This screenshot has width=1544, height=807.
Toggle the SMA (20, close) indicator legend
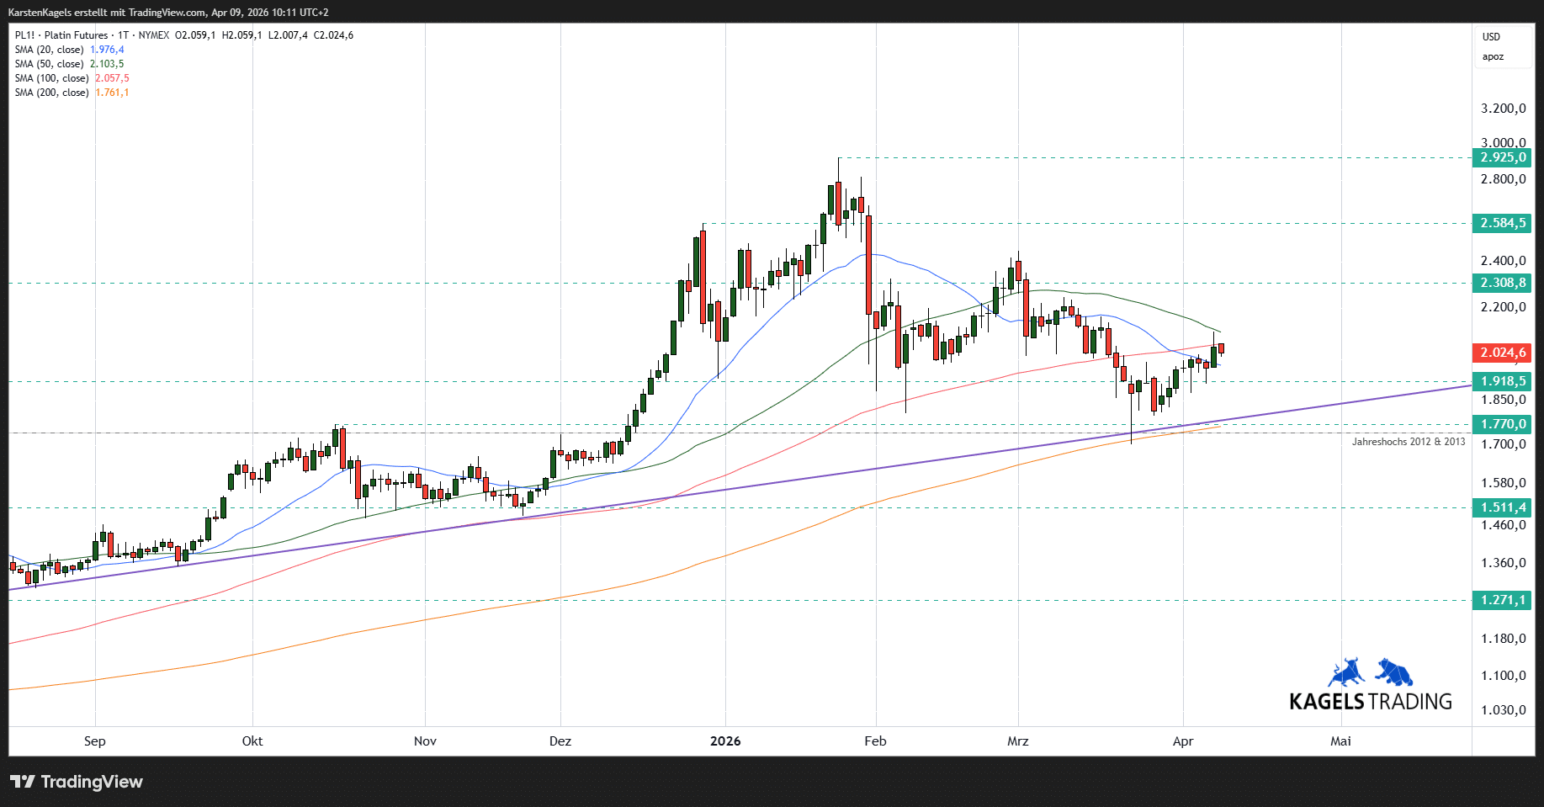pos(49,50)
